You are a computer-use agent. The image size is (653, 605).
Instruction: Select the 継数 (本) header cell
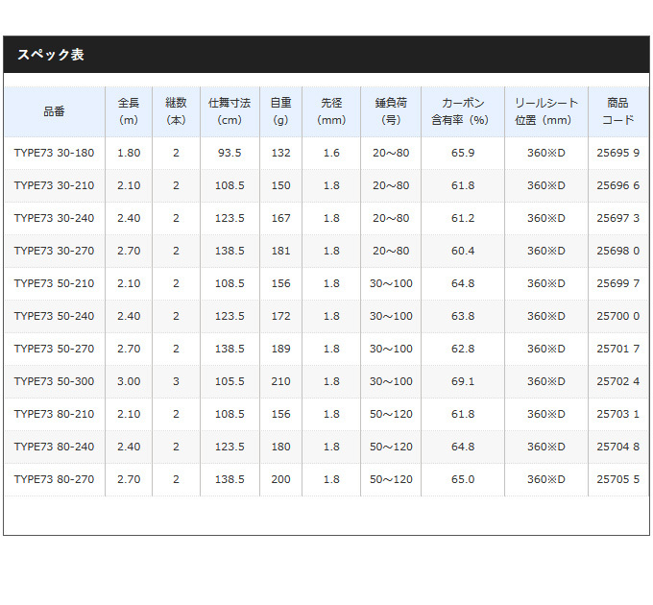point(176,111)
